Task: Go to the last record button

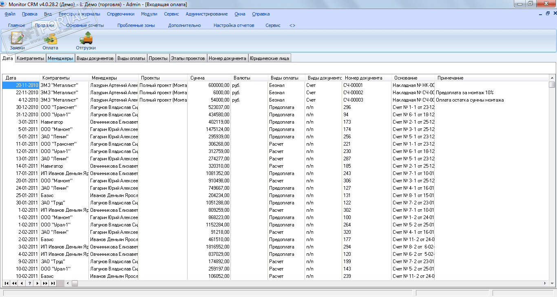Action: click(53, 283)
